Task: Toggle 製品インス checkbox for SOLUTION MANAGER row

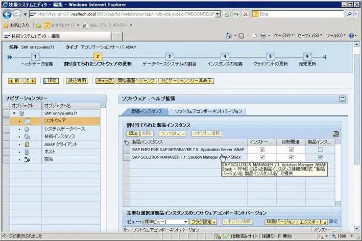Action: pos(320,157)
